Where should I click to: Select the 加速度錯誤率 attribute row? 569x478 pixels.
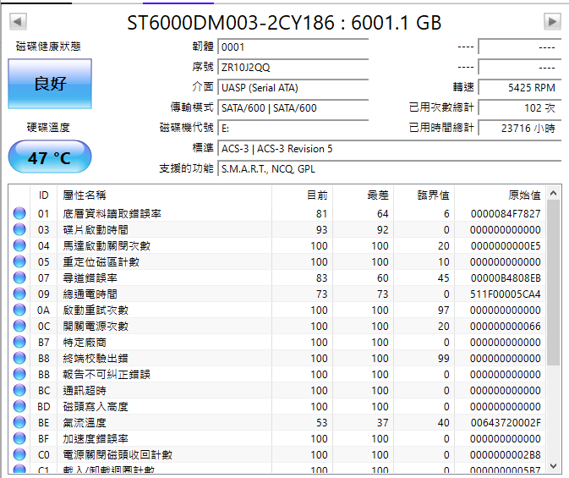click(277, 438)
